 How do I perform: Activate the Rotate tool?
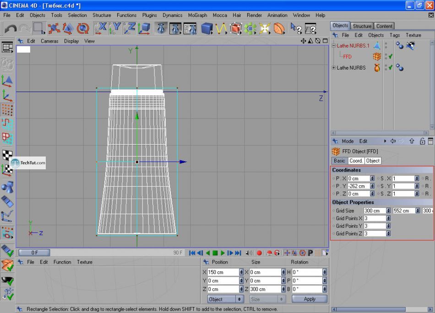[x=83, y=28]
